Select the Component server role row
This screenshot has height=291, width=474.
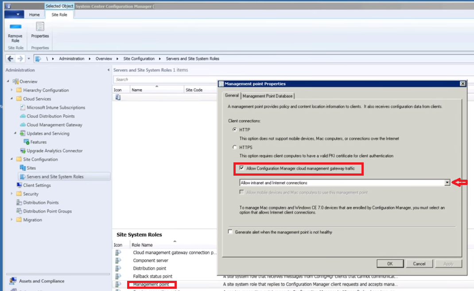151,260
